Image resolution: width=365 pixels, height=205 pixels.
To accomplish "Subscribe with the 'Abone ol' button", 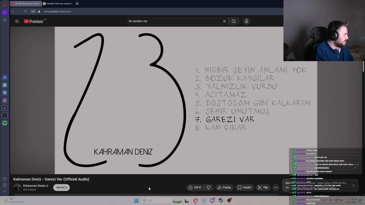I will coord(61,187).
